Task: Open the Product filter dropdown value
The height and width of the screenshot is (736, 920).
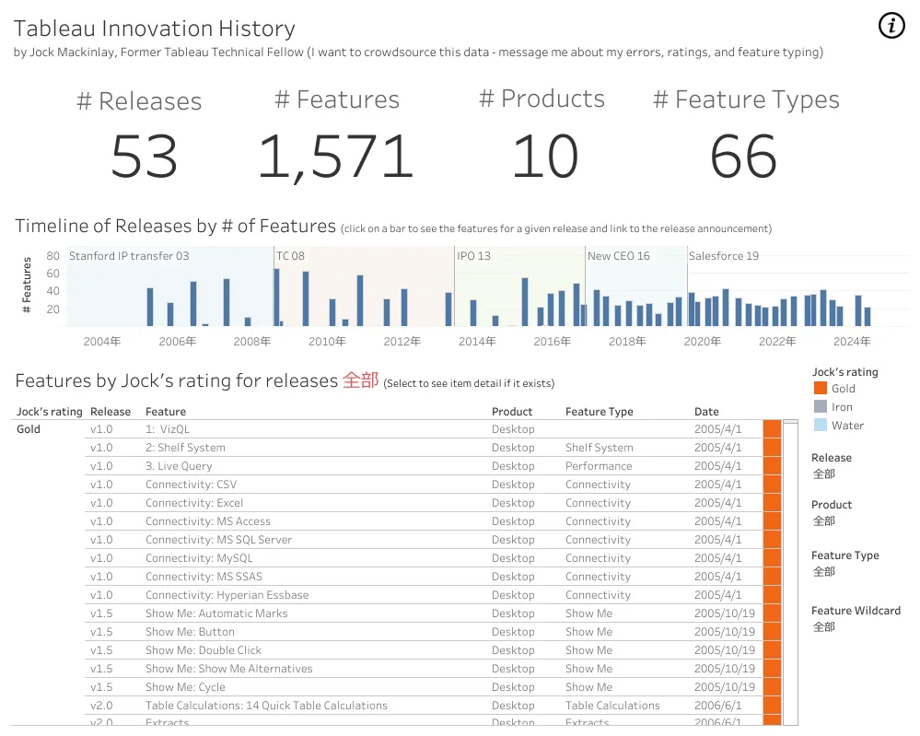Action: [824, 520]
